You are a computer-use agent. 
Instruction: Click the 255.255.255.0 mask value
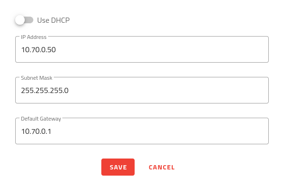tap(45, 91)
